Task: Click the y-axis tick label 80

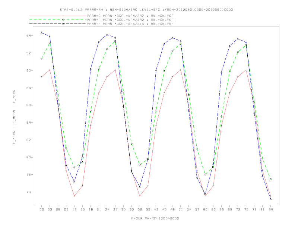Action: [29, 157]
